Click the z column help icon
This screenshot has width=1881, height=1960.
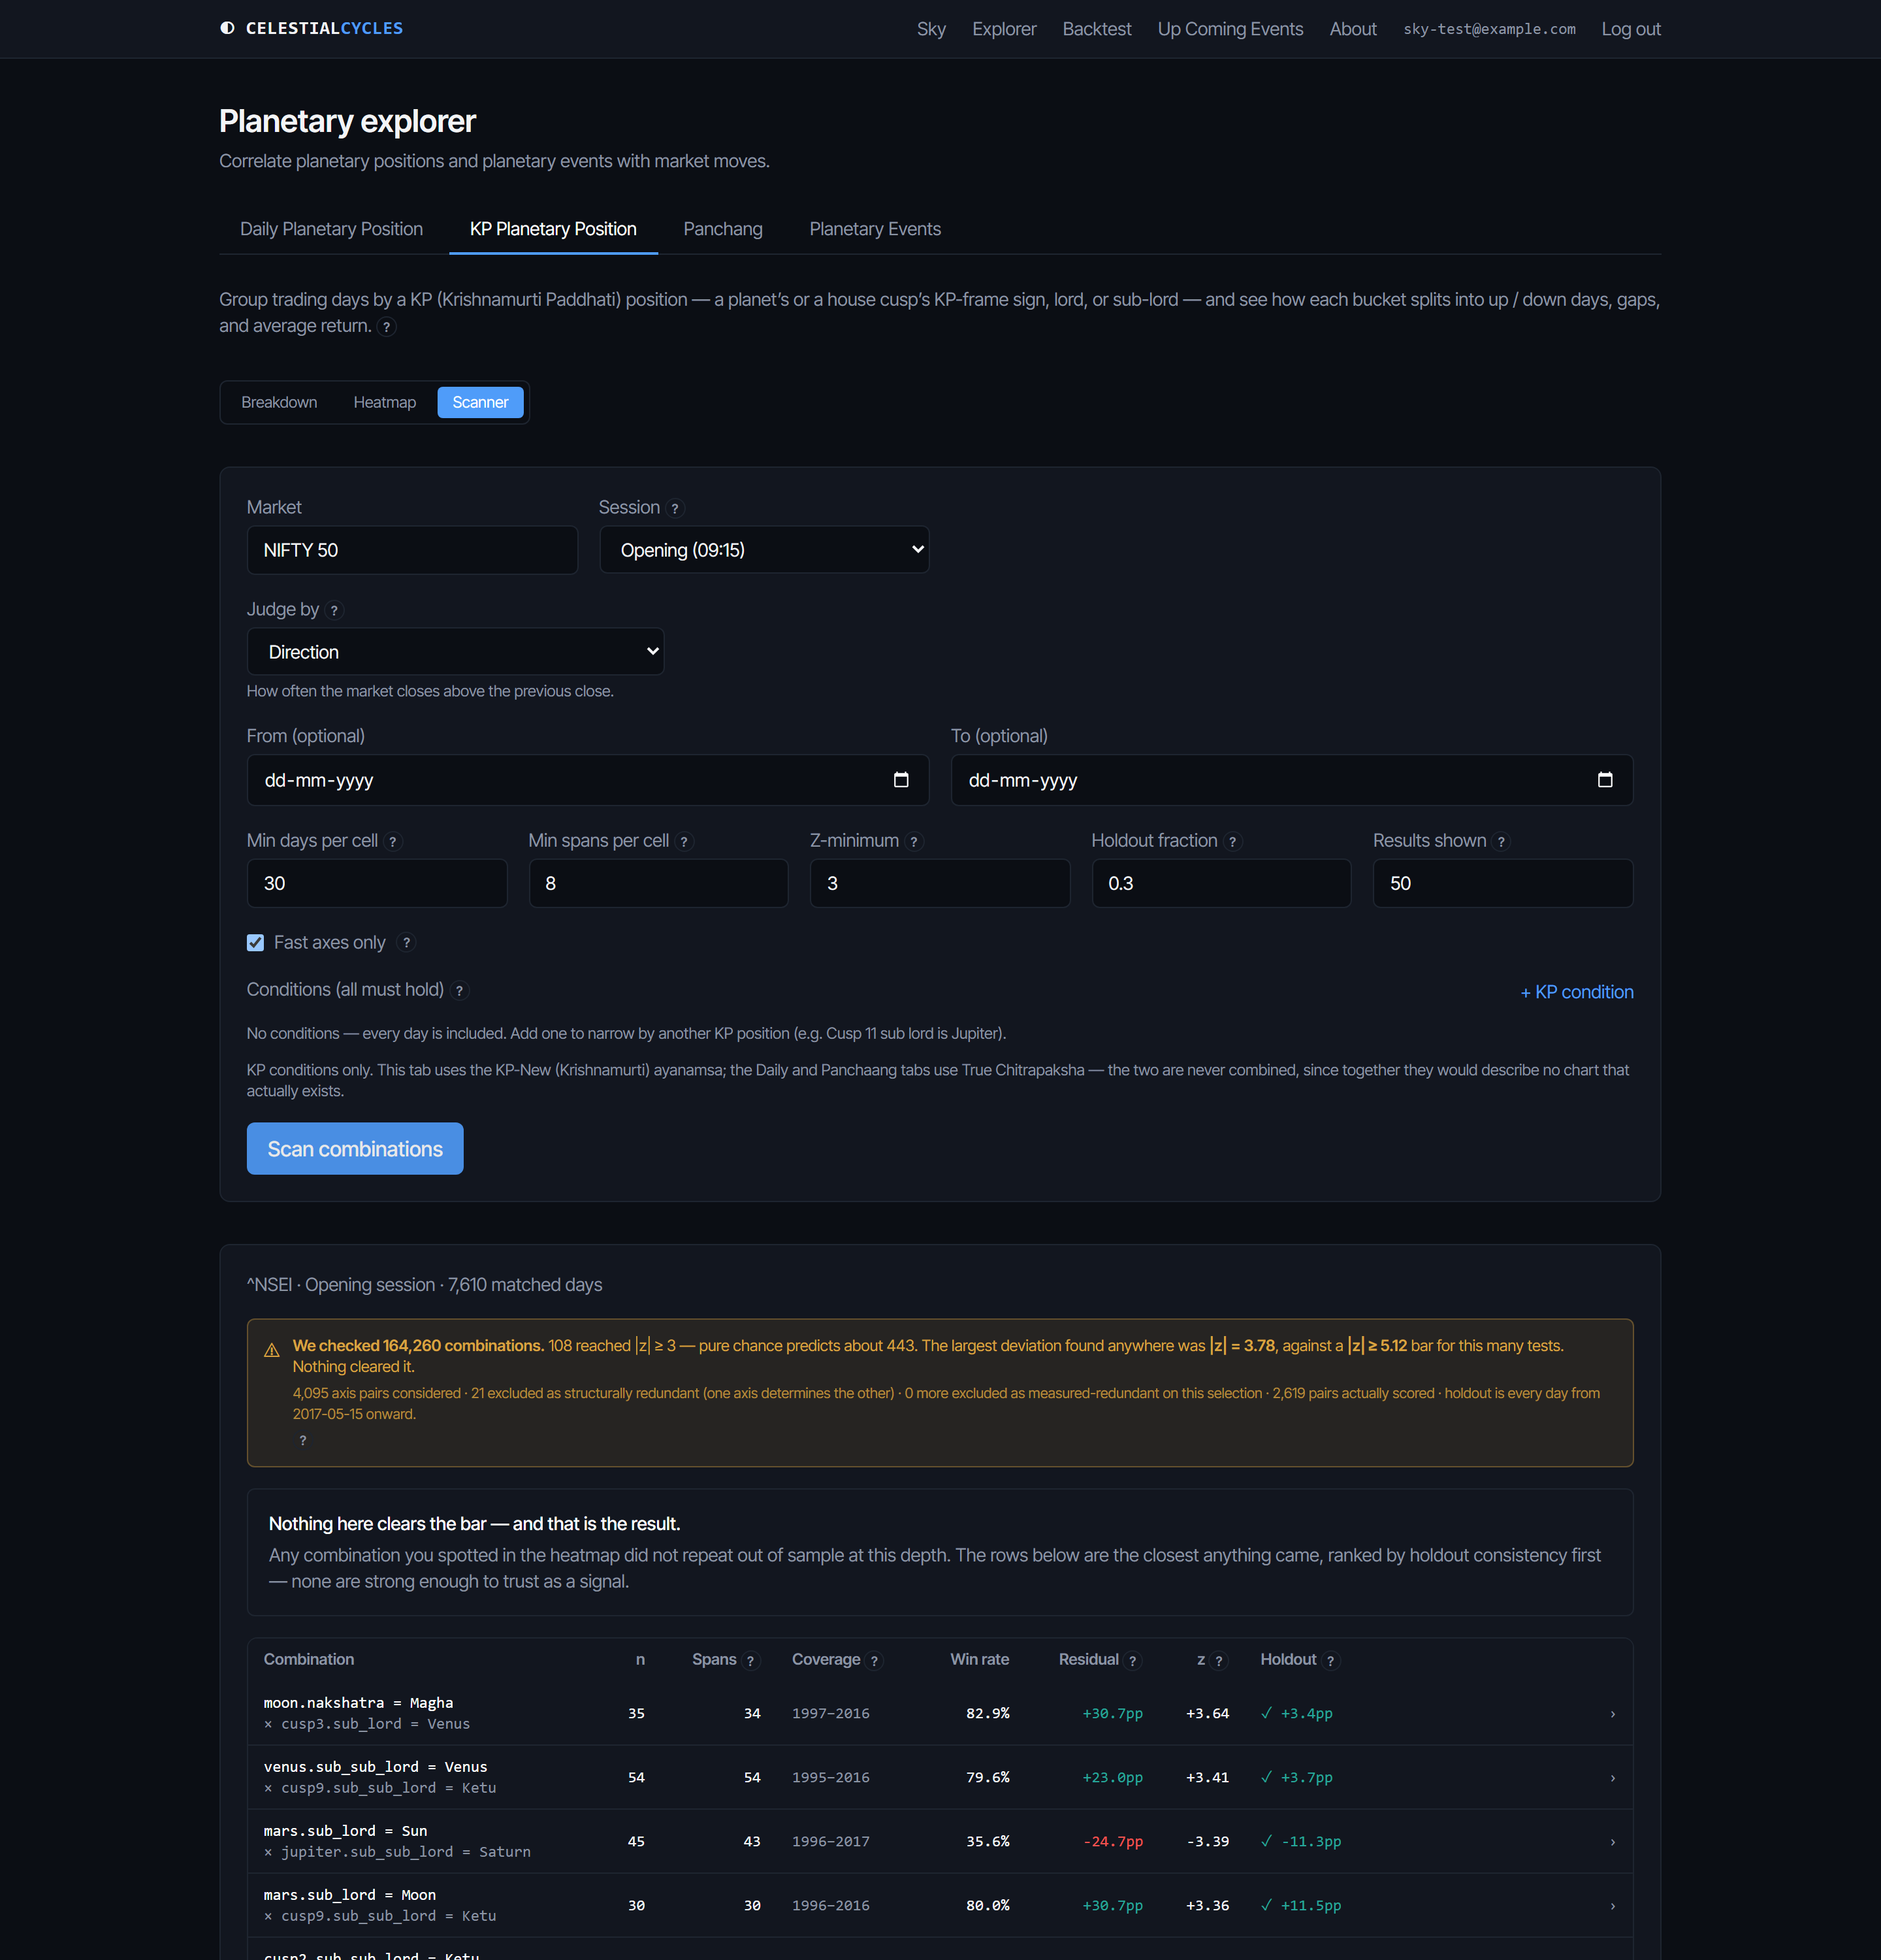pyautogui.click(x=1219, y=1661)
